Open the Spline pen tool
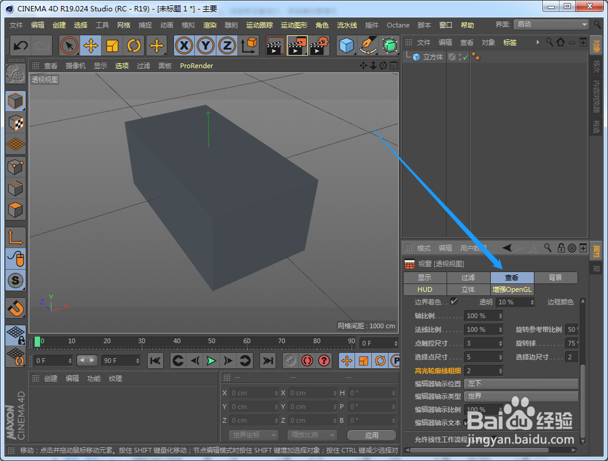 (368, 46)
